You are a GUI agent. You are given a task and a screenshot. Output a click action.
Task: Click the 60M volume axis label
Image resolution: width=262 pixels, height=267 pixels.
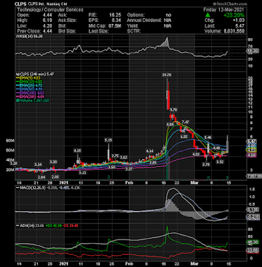[11, 151]
